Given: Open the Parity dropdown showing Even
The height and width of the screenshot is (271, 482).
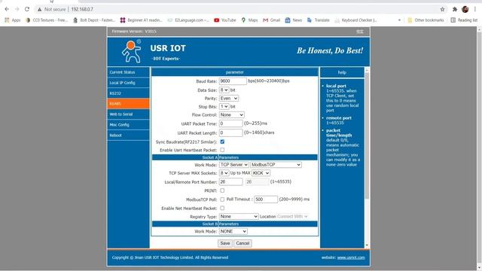Looking at the screenshot, I should coord(229,99).
